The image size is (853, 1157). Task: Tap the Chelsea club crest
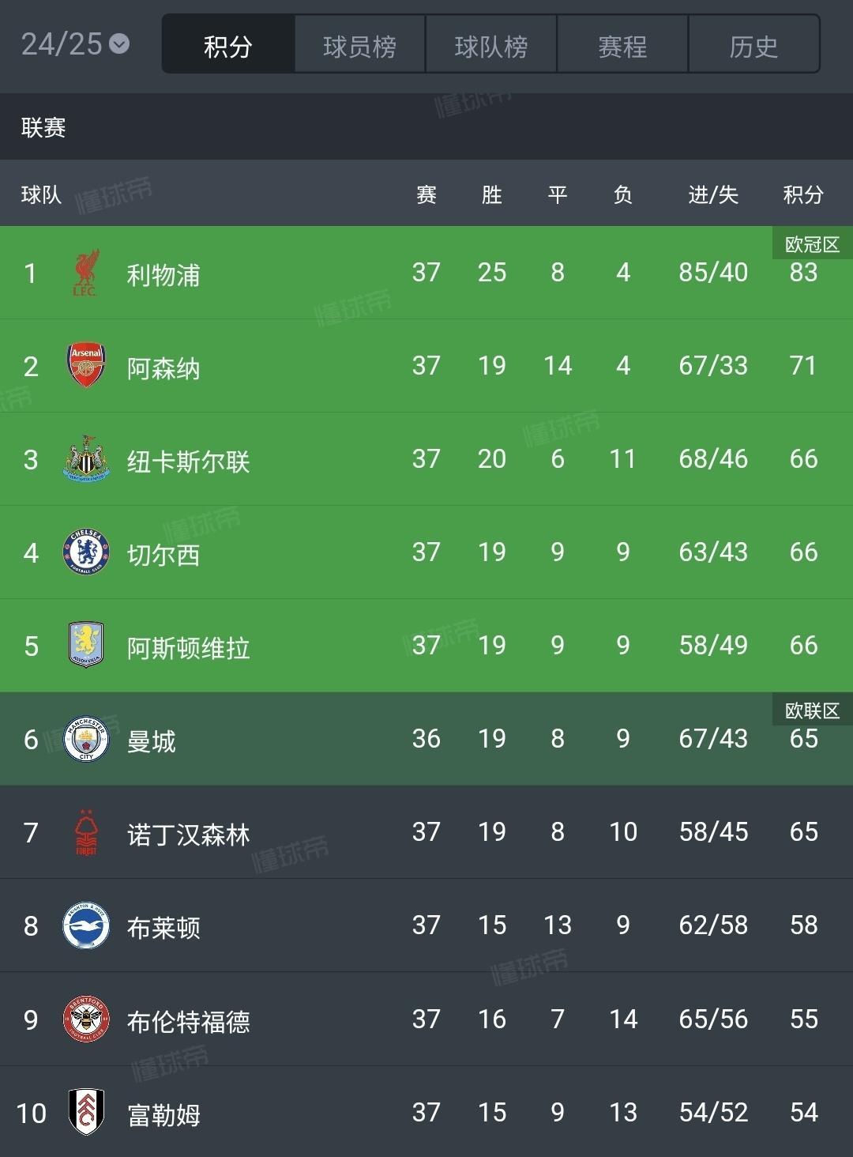[86, 552]
